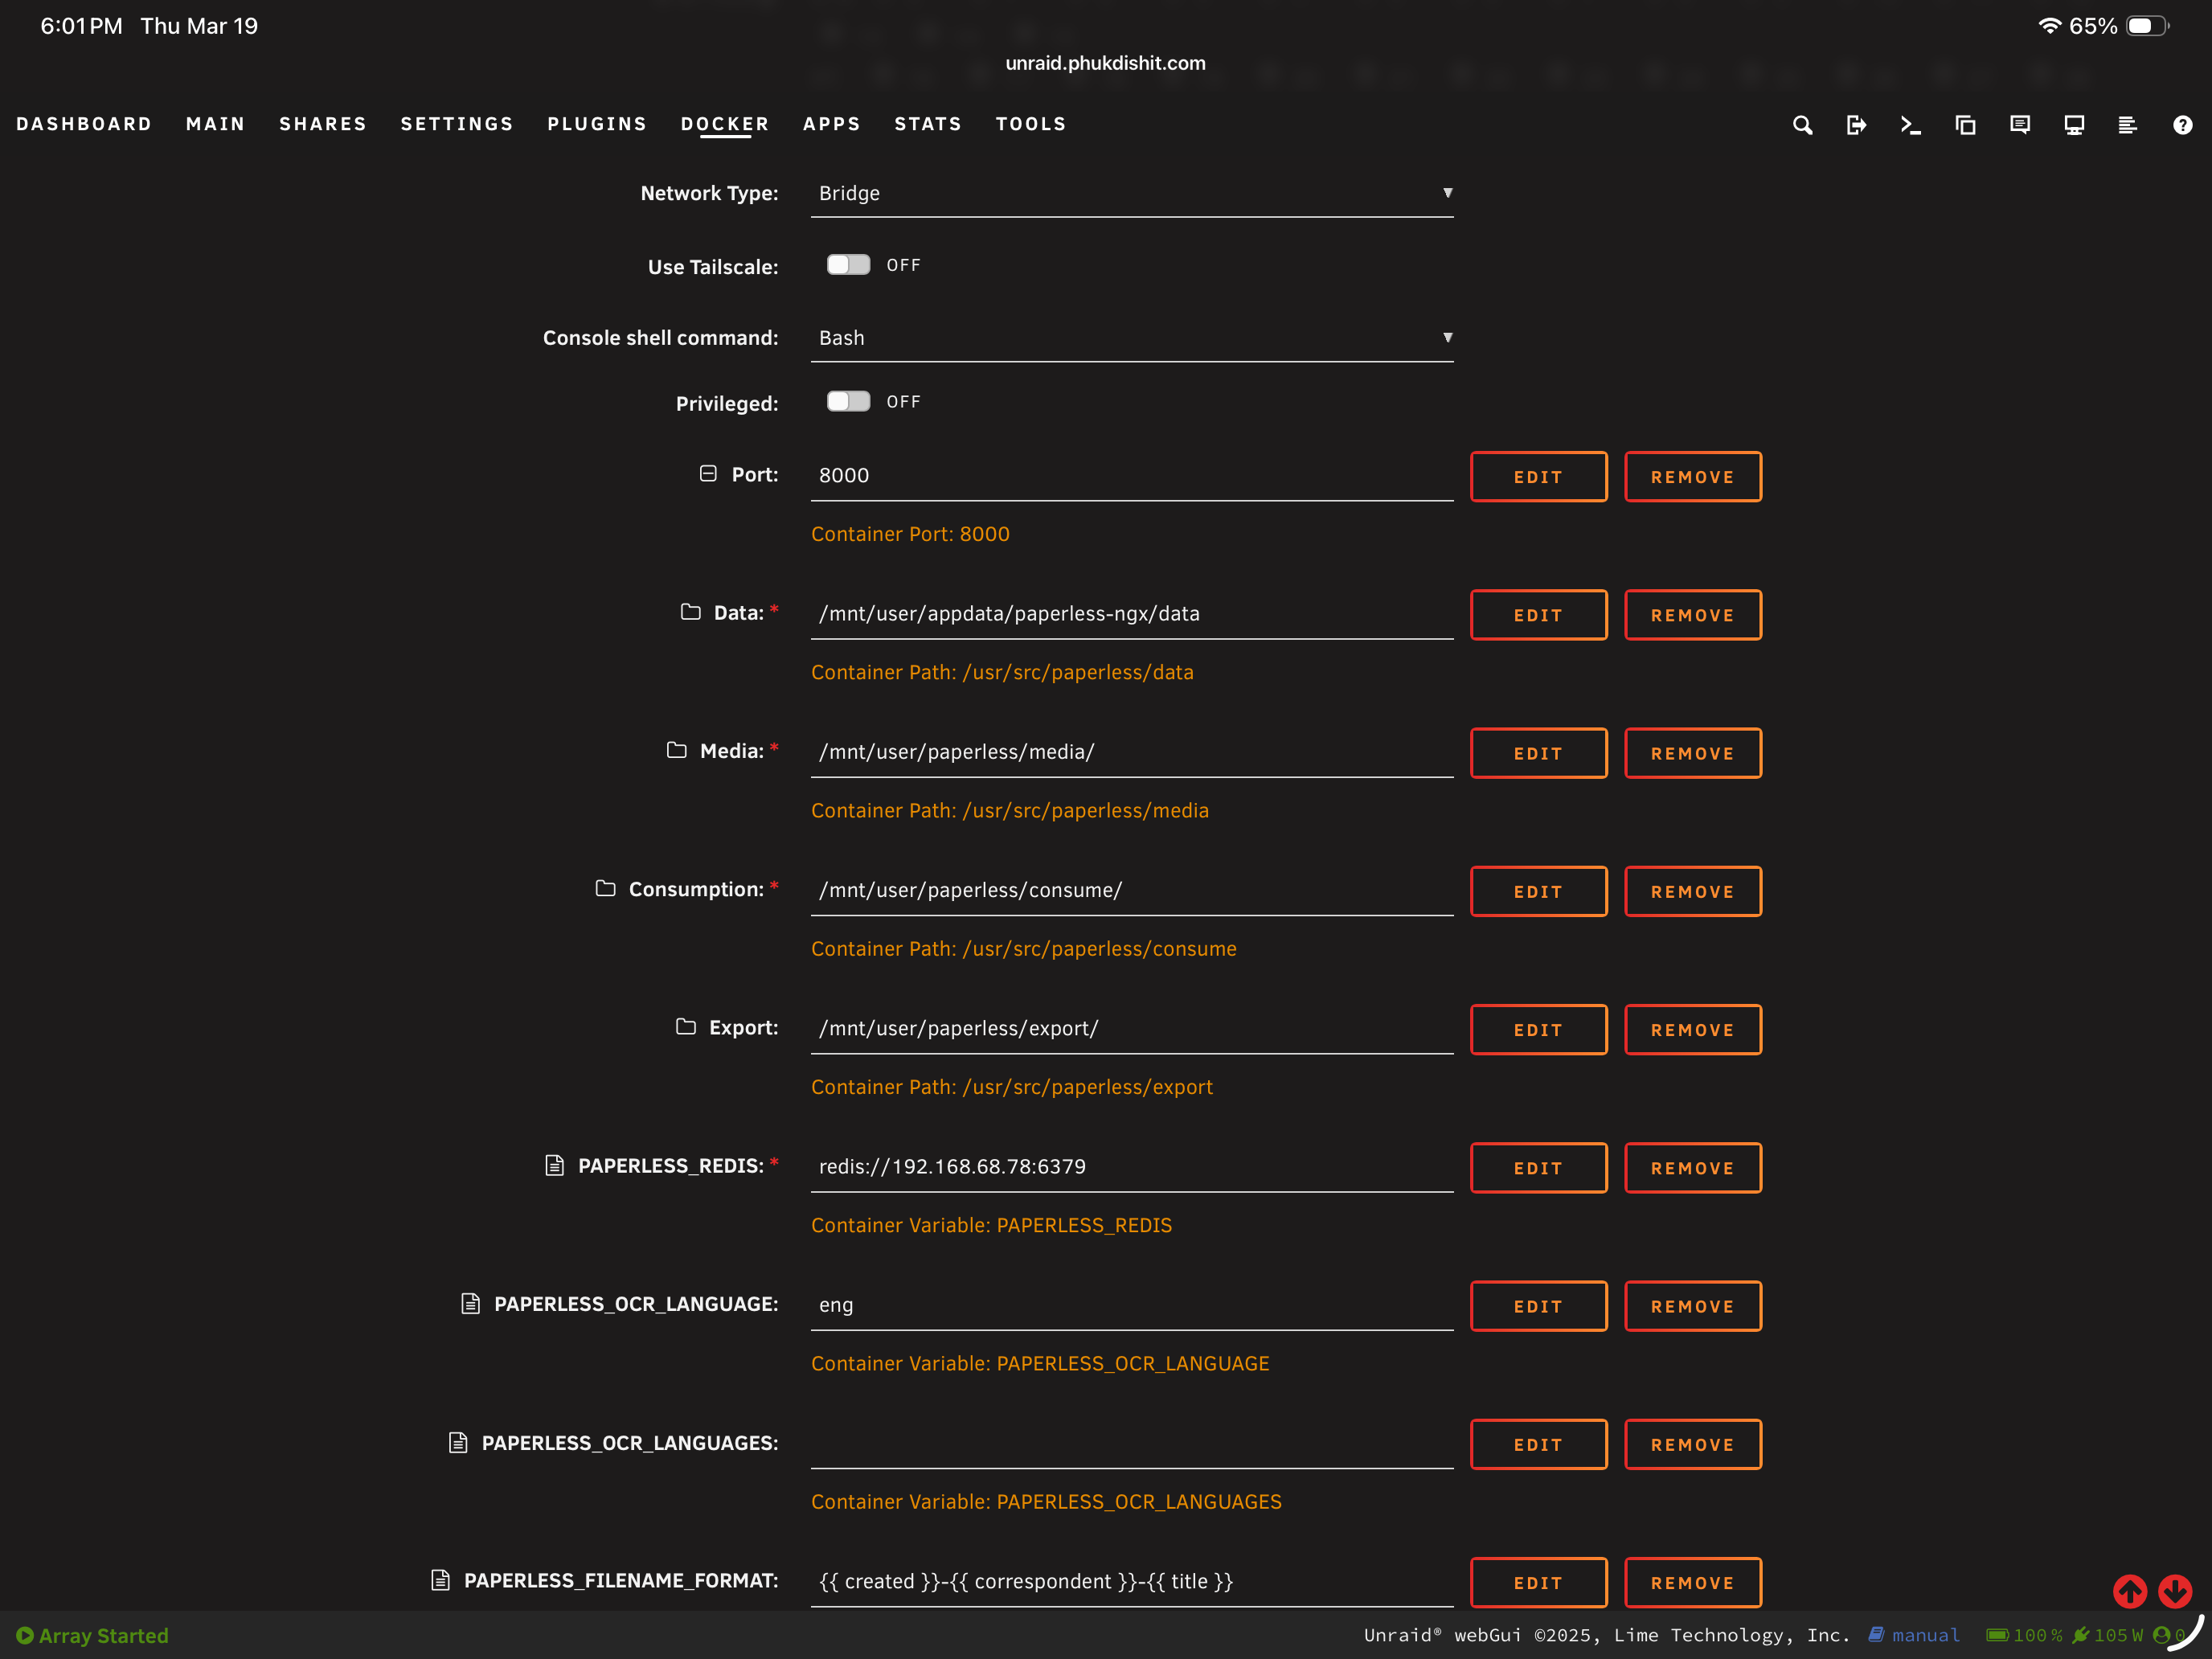Viewport: 2212px width, 1659px height.
Task: Click the info monitor icon in toolbar
Action: [x=2074, y=125]
